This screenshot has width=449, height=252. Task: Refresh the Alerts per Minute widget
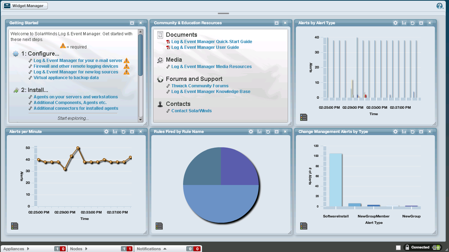coord(123,132)
